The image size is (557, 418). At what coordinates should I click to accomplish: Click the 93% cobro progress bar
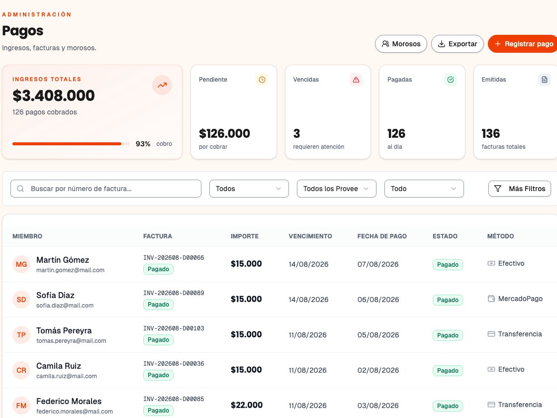71,144
